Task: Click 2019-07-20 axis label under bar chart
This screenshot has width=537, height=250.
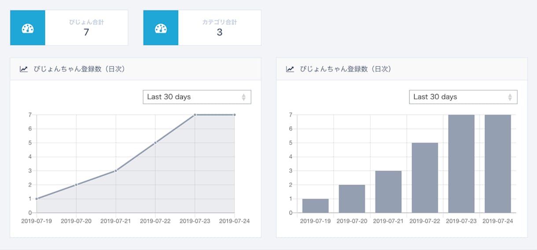Action: pos(352,221)
